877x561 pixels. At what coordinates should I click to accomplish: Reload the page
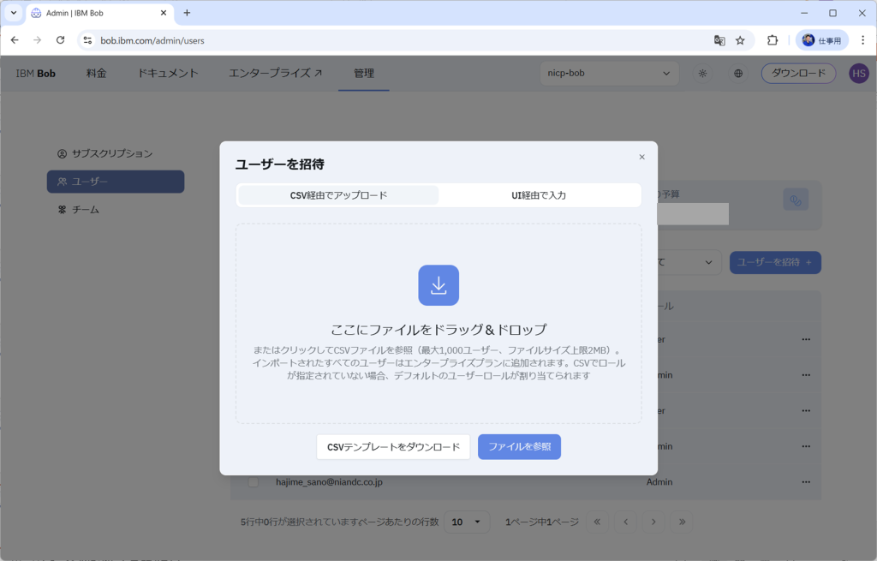point(61,40)
